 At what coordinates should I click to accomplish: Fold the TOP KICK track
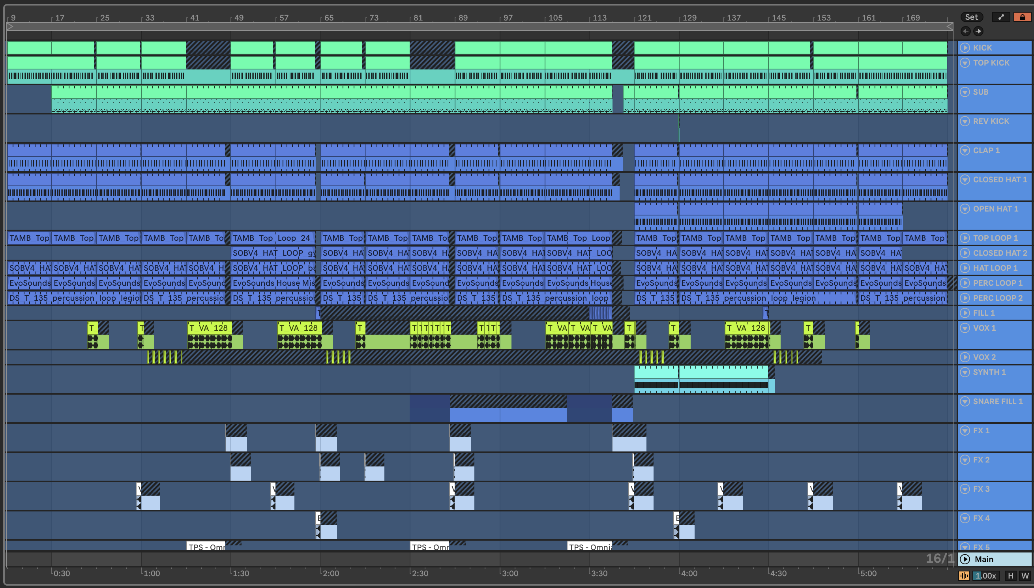coord(965,63)
